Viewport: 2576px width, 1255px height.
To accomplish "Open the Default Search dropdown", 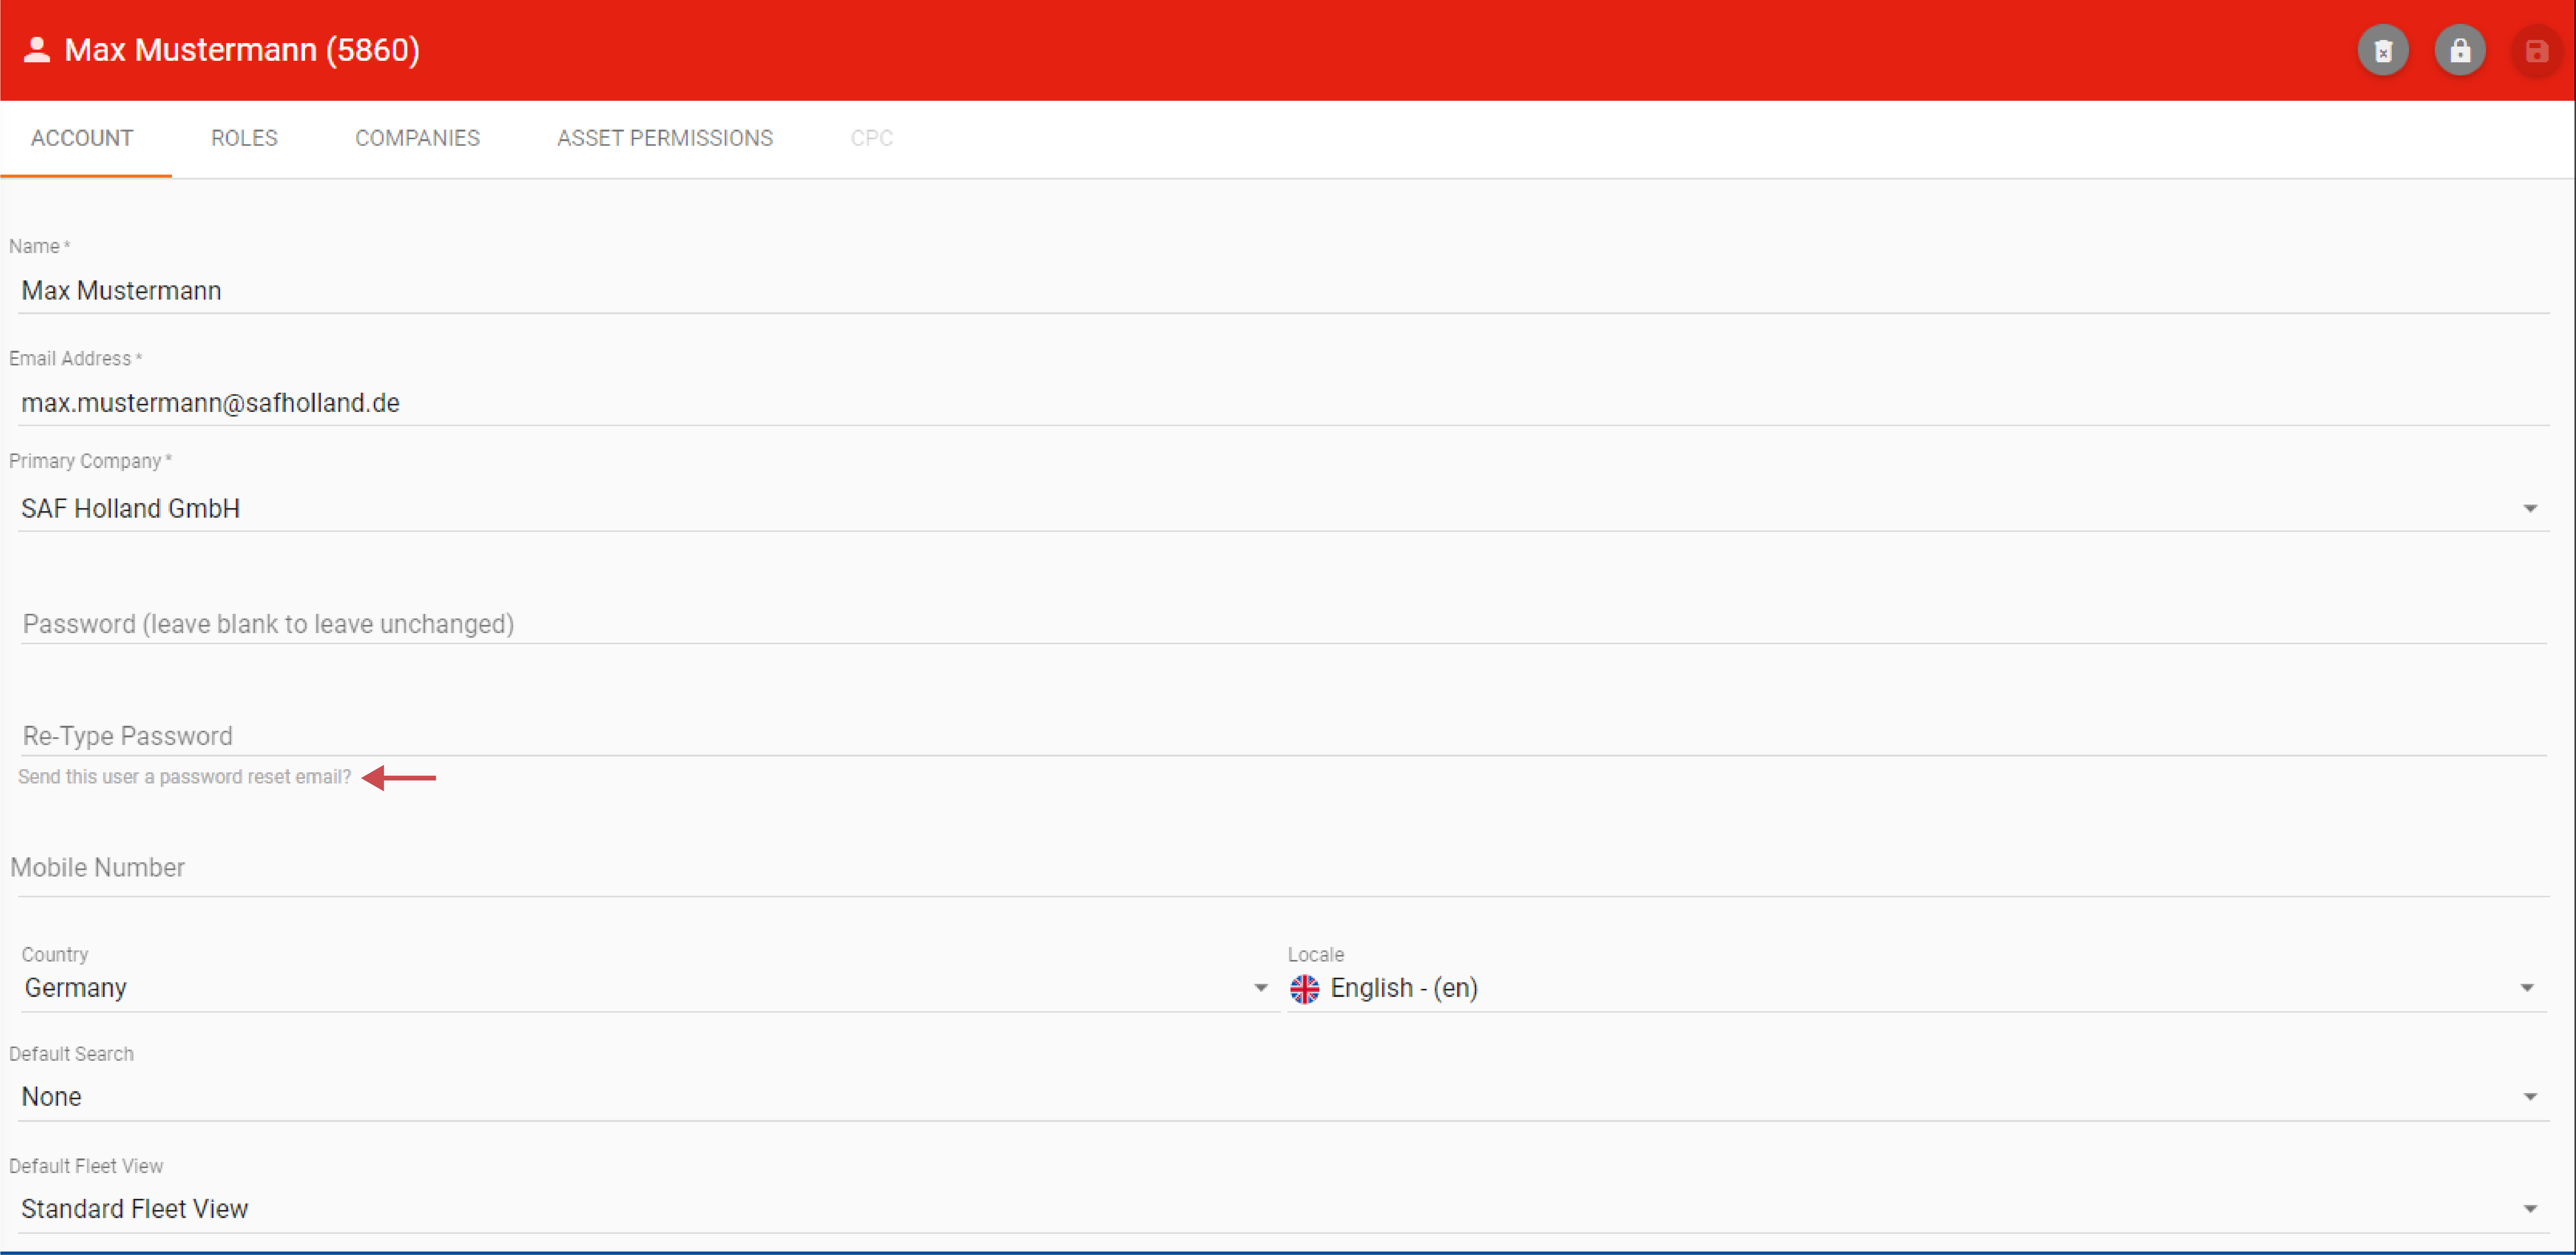I will click(x=2530, y=1097).
